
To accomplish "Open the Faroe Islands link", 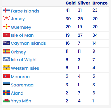I will coord(25,11).
